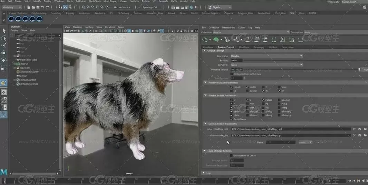Enable the Pref surface parameter checkbox
The height and width of the screenshot is (185, 368).
pos(248,104)
